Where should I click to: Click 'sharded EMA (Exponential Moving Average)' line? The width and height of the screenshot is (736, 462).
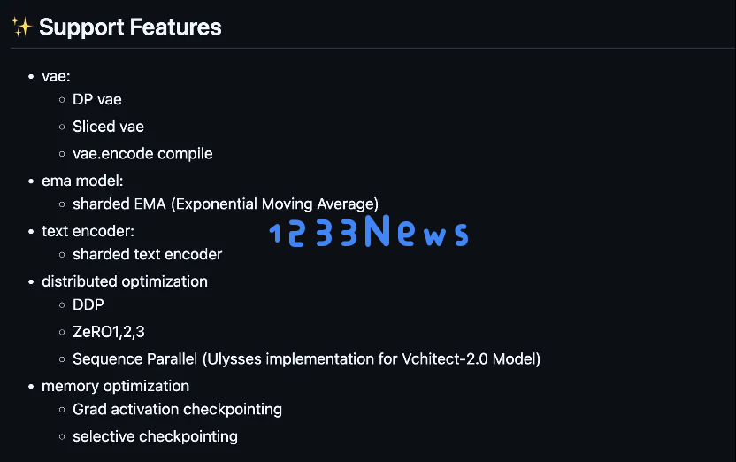coord(226,204)
